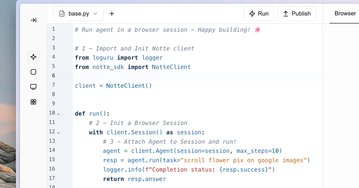This screenshot has width=359, height=188.
Task: Place cursor on empty line 6
Action: [x=197, y=76]
